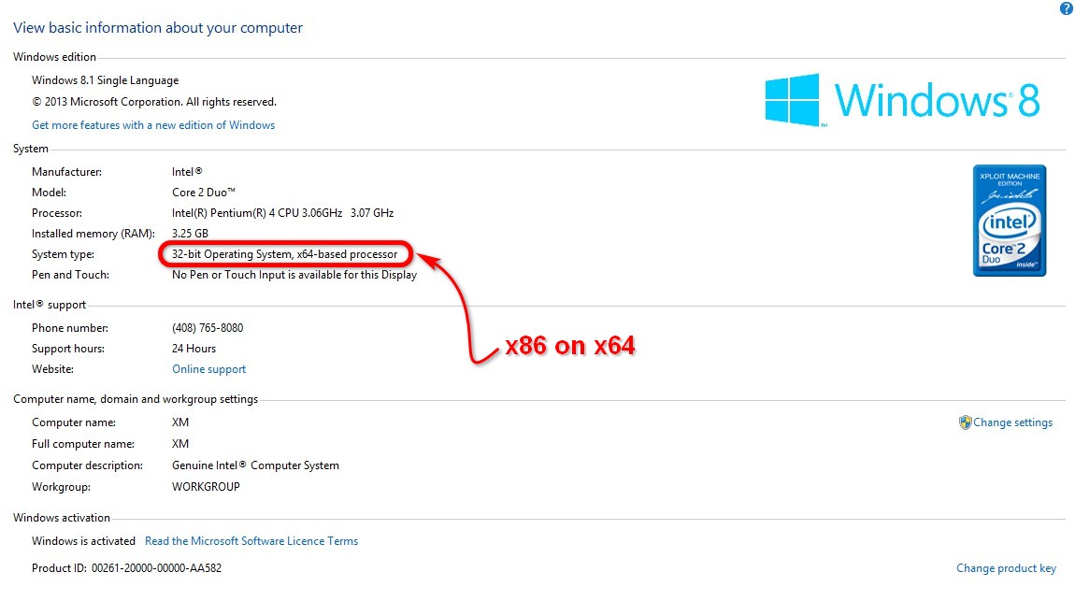
Task: Click Change product key link
Action: point(1006,568)
